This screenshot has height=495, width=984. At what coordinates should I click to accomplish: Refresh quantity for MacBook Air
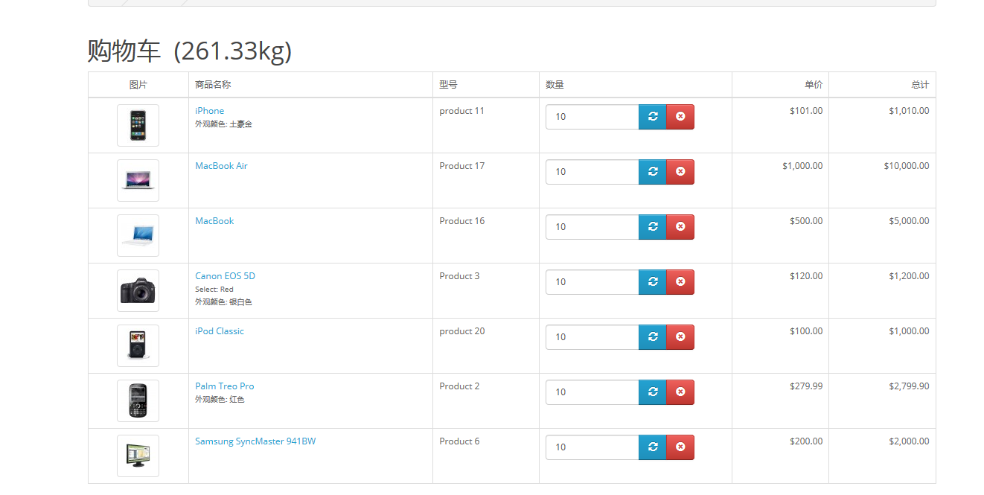pyautogui.click(x=653, y=172)
